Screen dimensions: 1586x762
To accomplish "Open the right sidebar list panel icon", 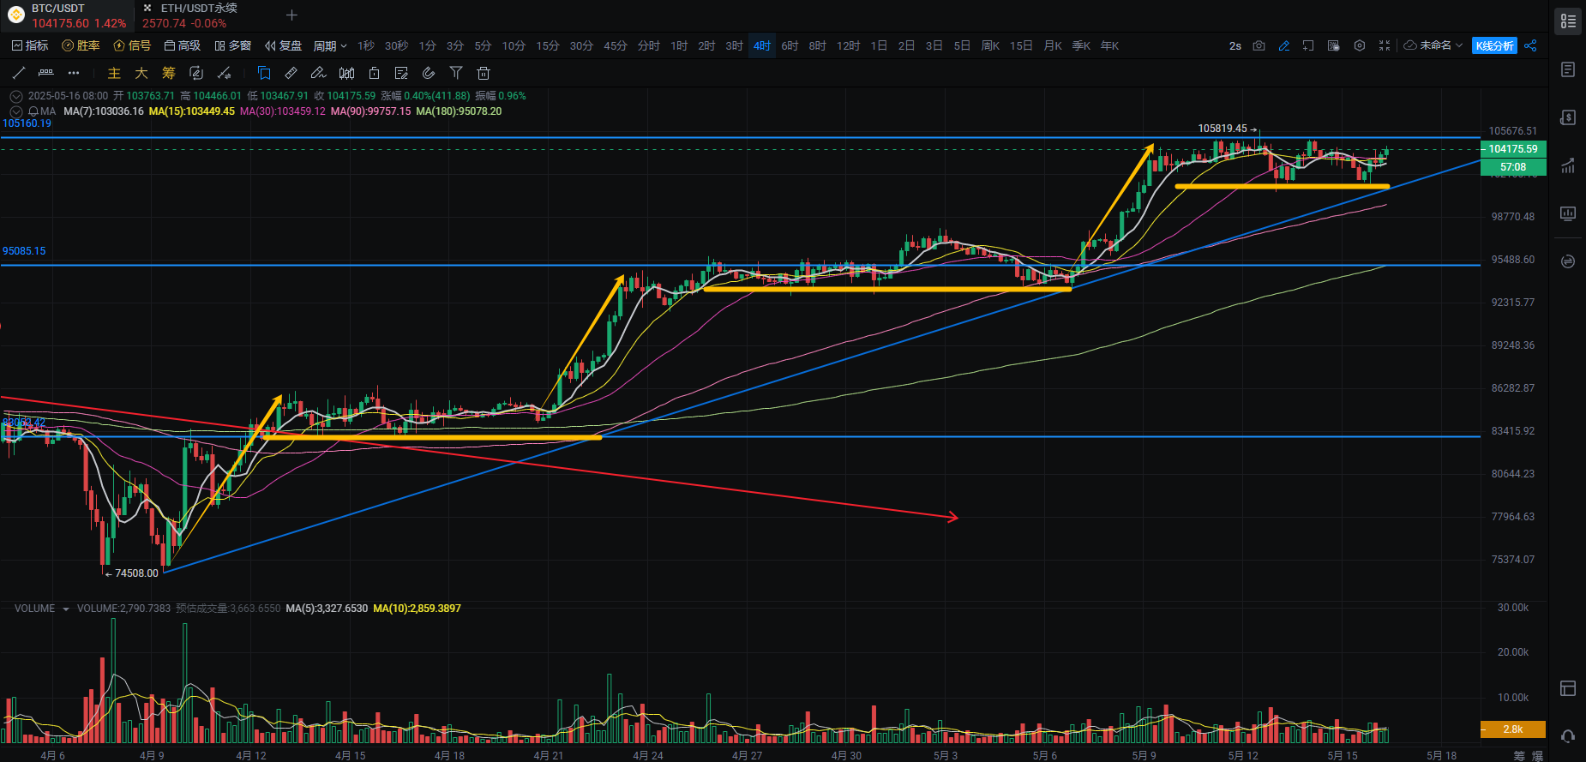I will [x=1568, y=21].
